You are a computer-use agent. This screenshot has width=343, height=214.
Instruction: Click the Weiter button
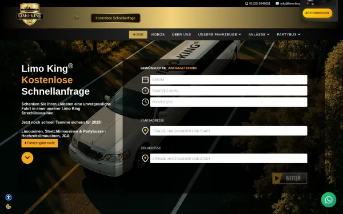[289, 178]
